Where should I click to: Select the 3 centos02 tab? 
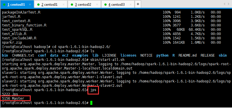(x=84, y=4)
